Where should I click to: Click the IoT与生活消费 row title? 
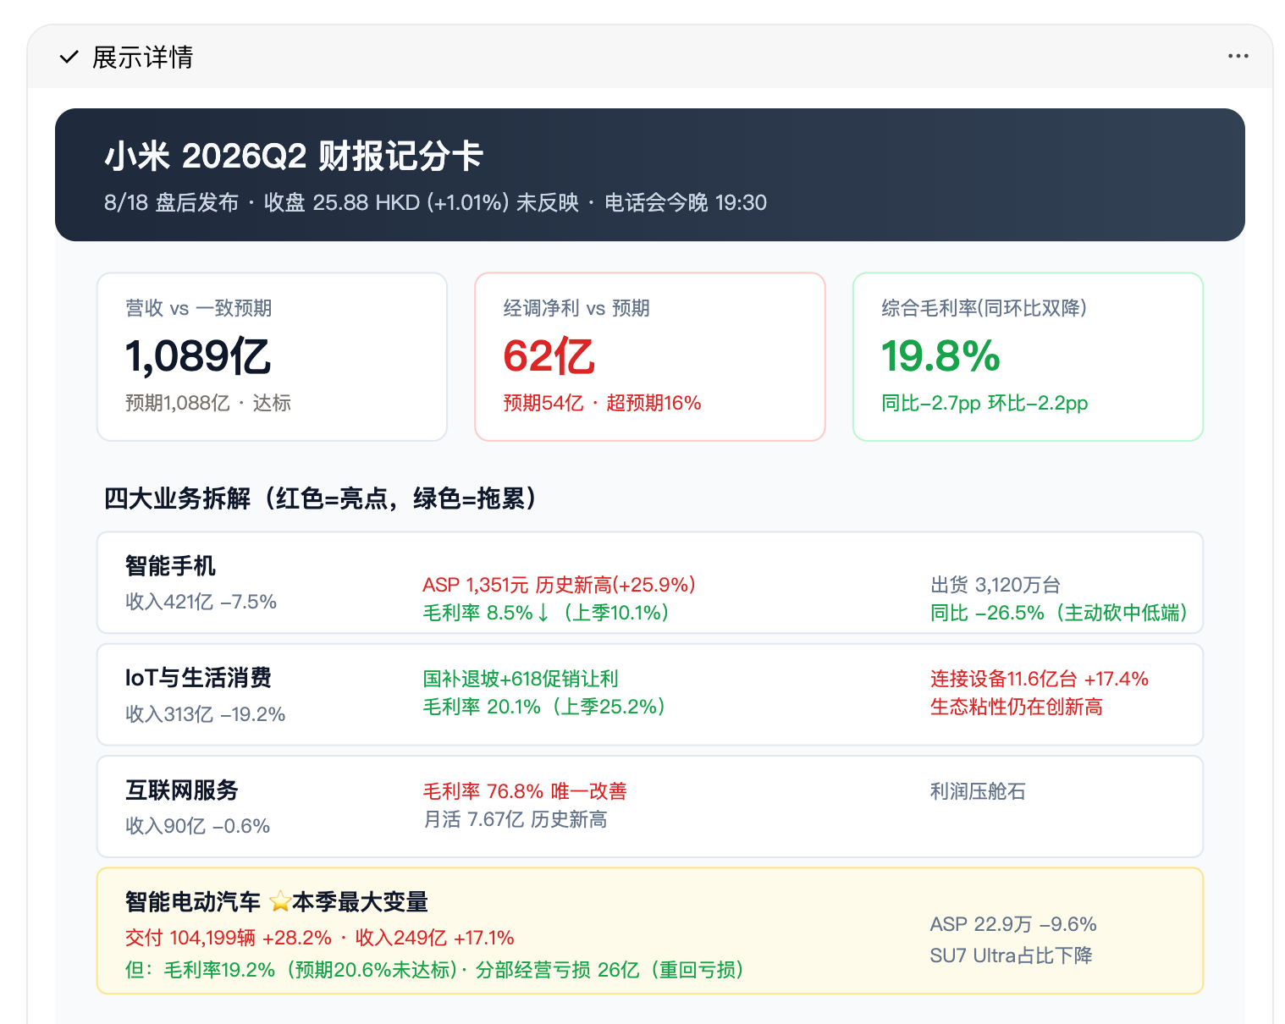(x=198, y=678)
